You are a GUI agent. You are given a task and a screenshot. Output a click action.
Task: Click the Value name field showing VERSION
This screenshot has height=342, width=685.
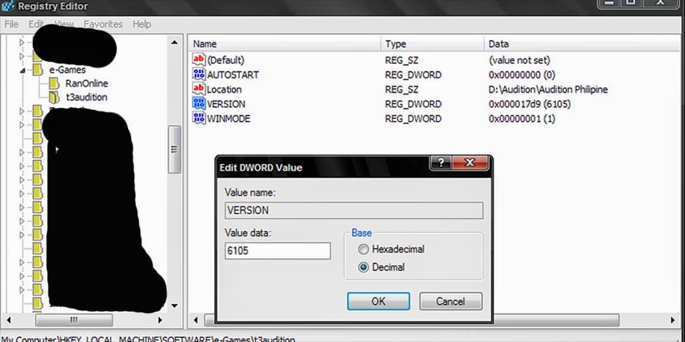[x=354, y=210]
